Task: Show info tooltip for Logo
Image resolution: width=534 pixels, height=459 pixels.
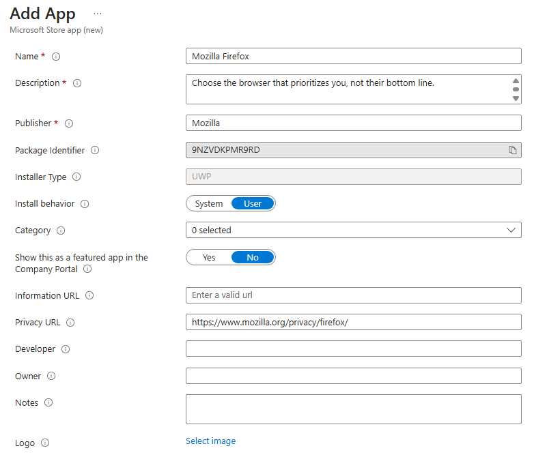Action: pyautogui.click(x=45, y=443)
